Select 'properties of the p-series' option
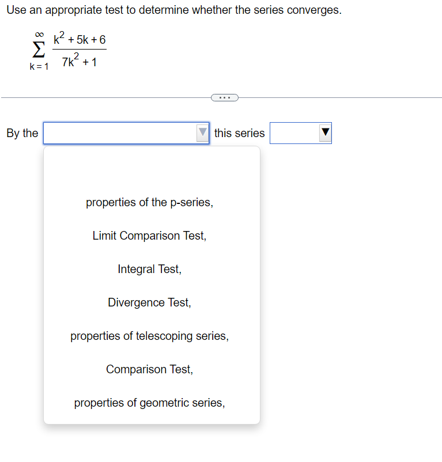The image size is (442, 462). tap(149, 202)
